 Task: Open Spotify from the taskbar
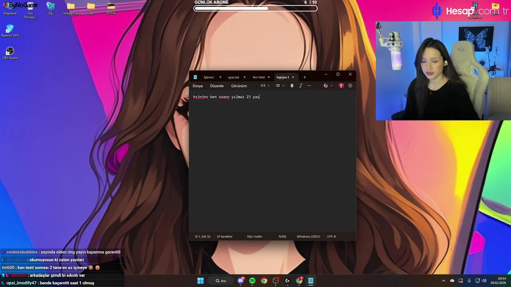(252, 281)
